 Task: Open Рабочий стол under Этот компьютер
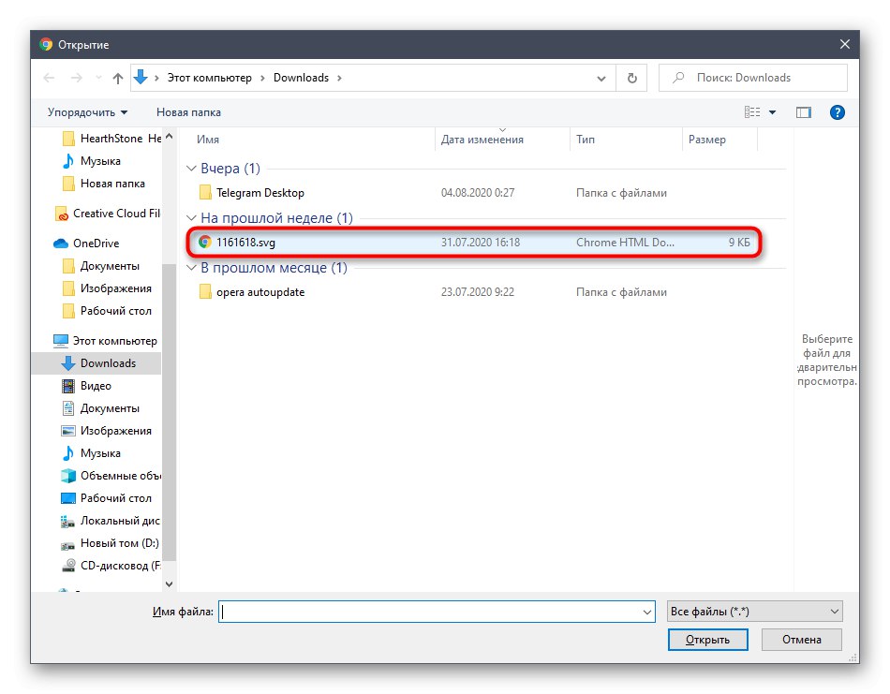click(107, 498)
